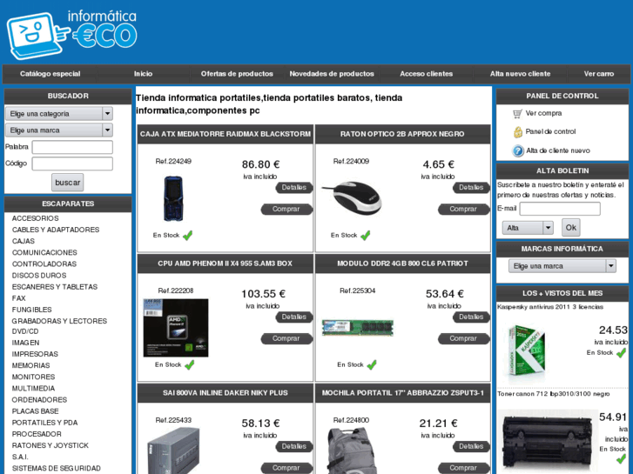Click Comprar for Raton Optico Approx
633x474 pixels.
pyautogui.click(x=463, y=210)
